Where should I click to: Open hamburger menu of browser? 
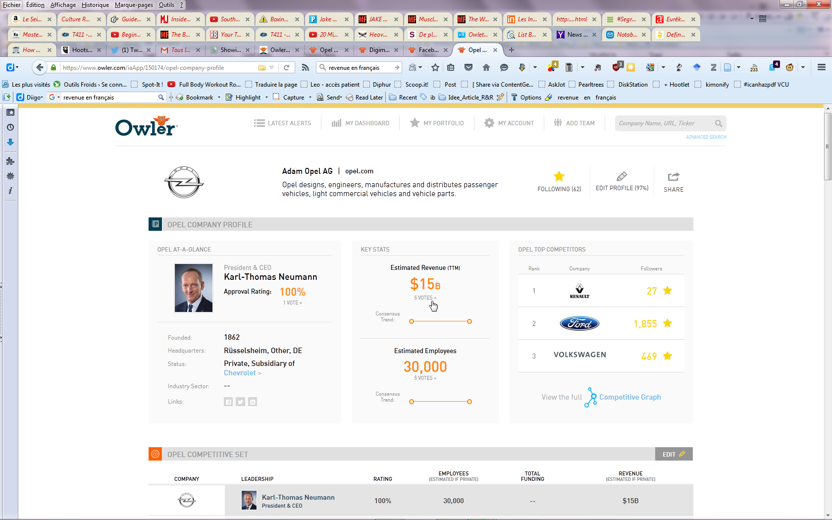point(821,67)
